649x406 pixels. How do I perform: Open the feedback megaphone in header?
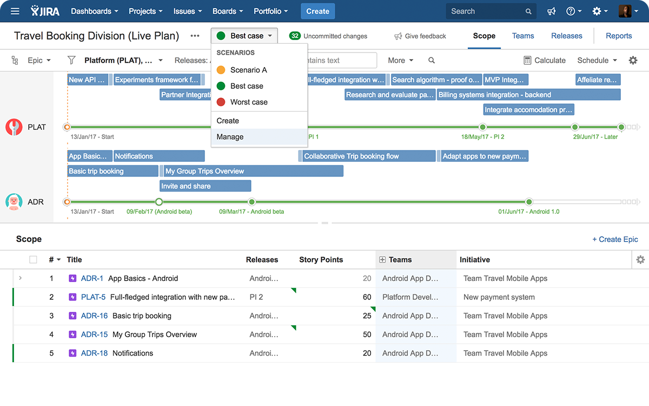click(551, 11)
